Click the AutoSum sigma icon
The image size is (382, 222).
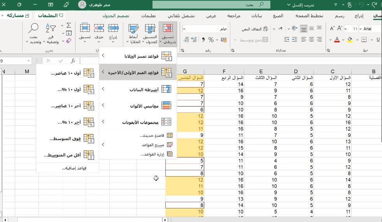(x=69, y=26)
